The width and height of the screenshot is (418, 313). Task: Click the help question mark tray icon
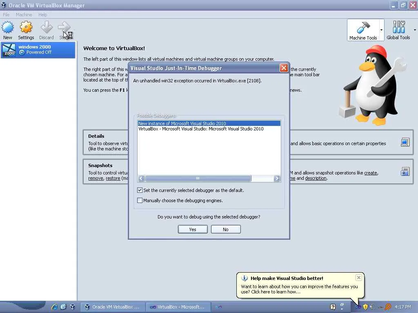click(333, 307)
